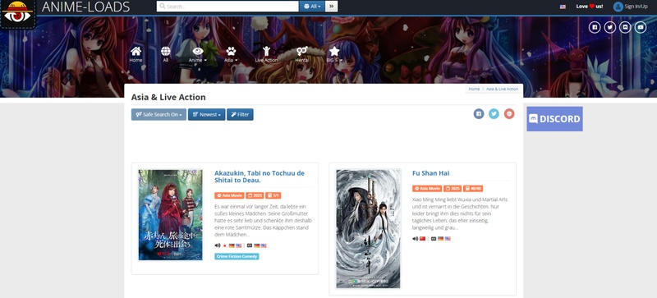This screenshot has width=657, height=298.
Task: Open the Akazukin movie poster thumbnail
Action: pyautogui.click(x=171, y=215)
